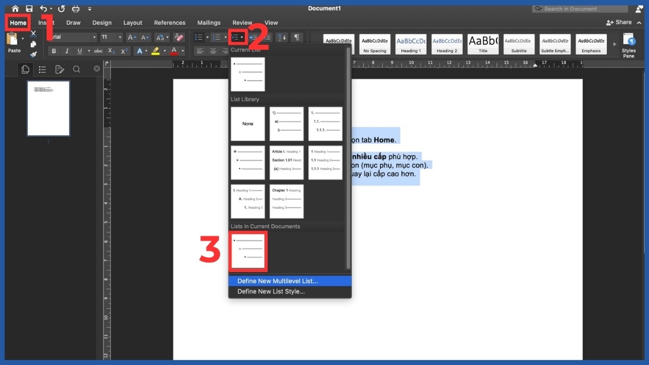649x365 pixels.
Task: Click the Print icon in title bar
Action: point(76,9)
